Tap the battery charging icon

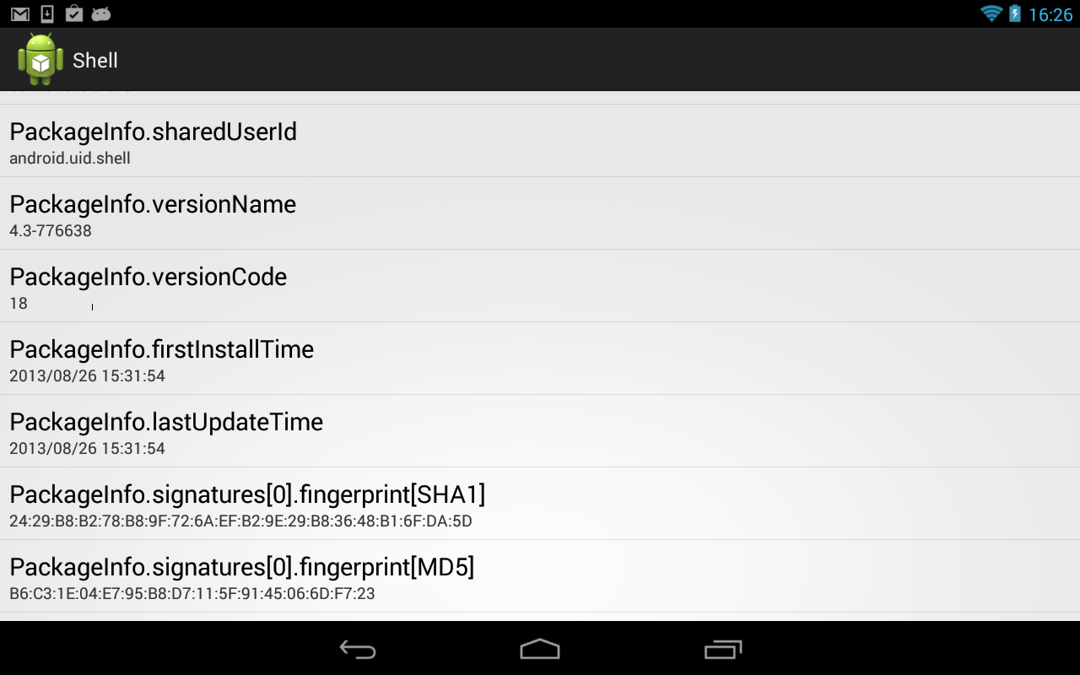point(1015,13)
